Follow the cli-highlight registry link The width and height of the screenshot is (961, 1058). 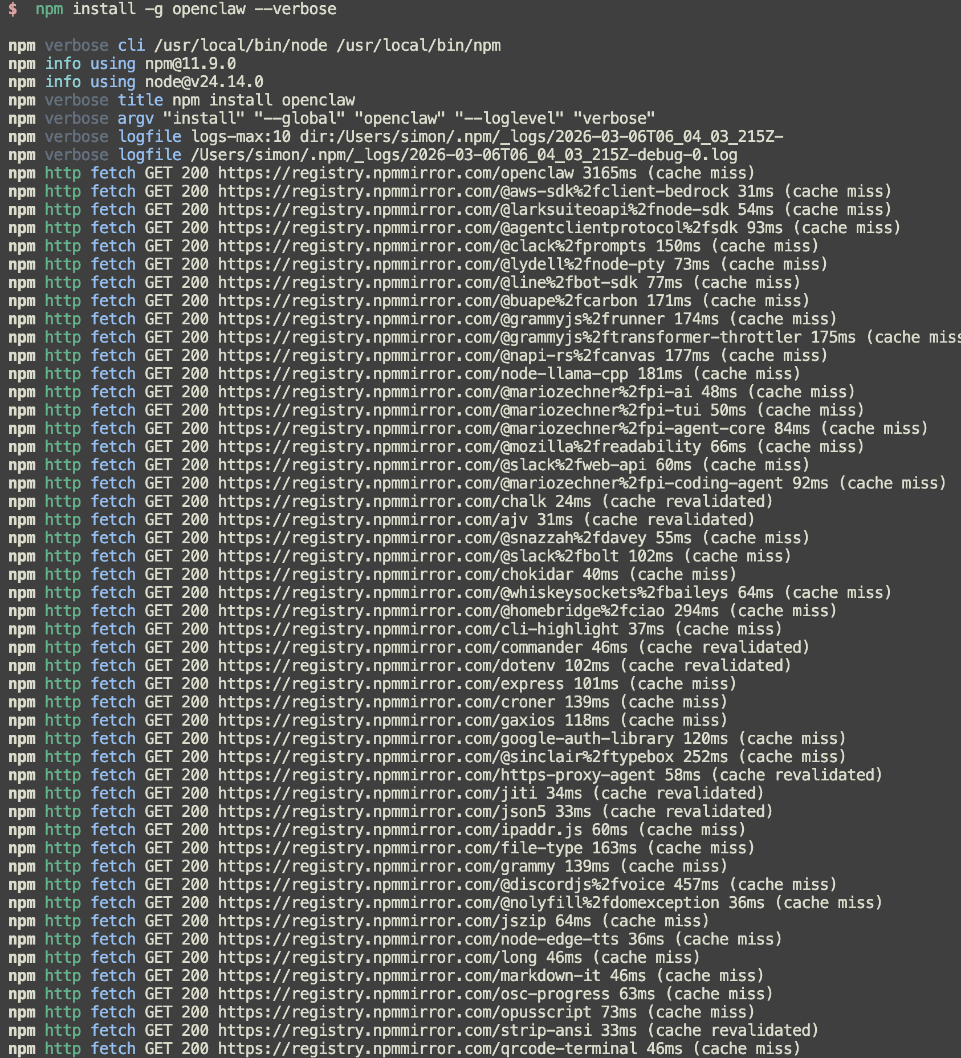tap(418, 629)
